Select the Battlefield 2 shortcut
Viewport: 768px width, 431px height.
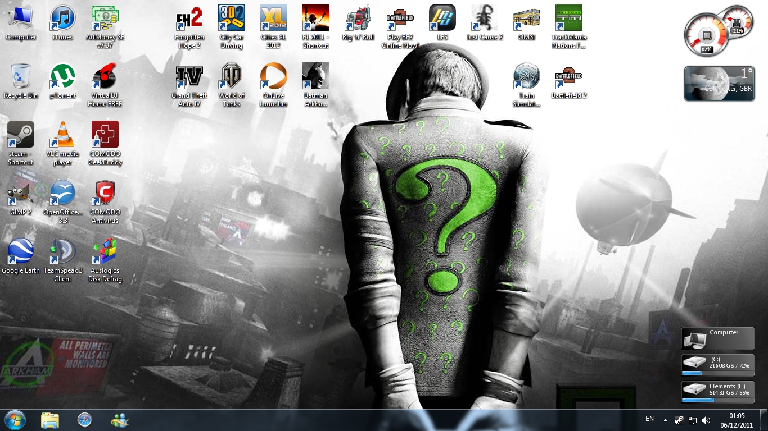(569, 81)
